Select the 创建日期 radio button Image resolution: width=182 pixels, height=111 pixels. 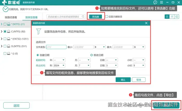coord(38,55)
